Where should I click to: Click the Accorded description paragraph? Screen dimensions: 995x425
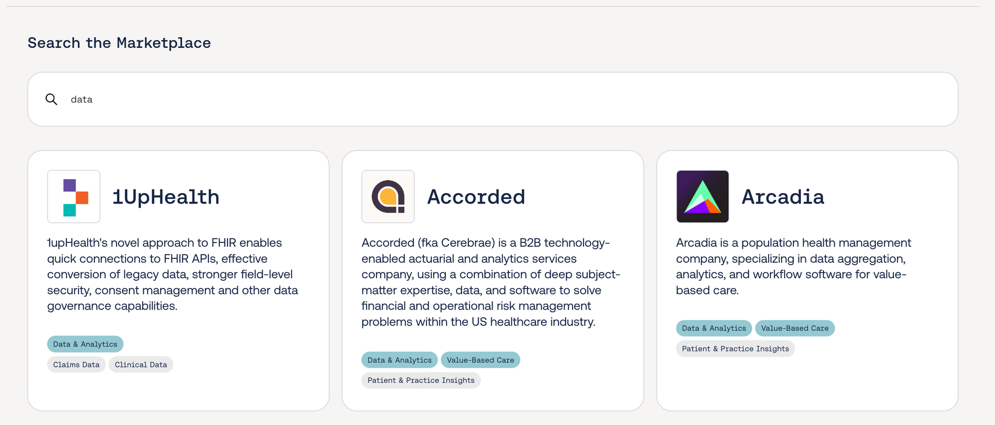pyautogui.click(x=491, y=282)
